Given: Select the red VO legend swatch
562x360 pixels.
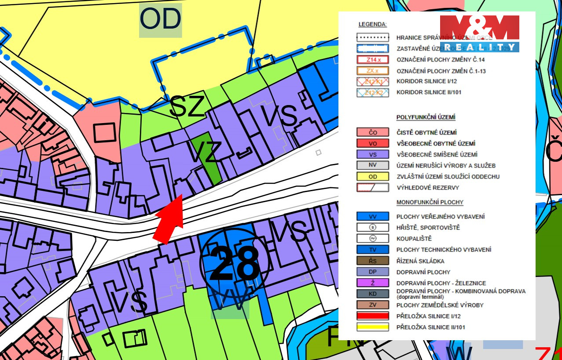Looking at the screenshot, I should 372,143.
